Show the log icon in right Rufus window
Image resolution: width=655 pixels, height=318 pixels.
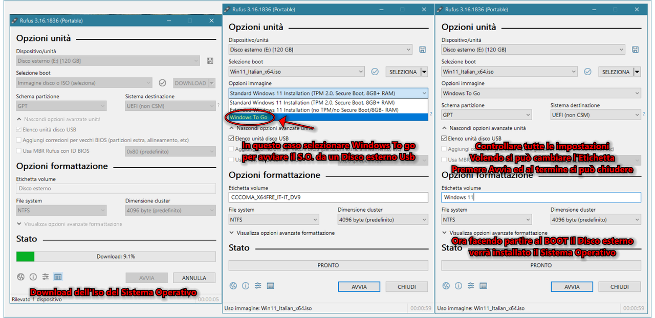483,286
